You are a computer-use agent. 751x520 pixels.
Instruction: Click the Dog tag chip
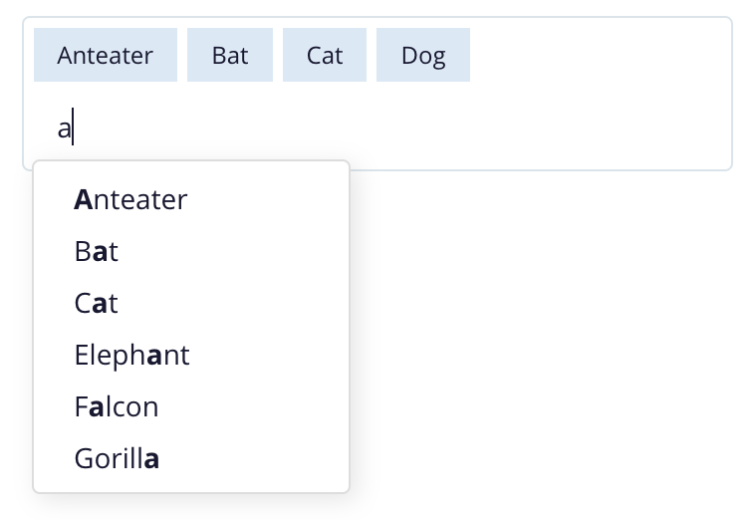tap(422, 55)
